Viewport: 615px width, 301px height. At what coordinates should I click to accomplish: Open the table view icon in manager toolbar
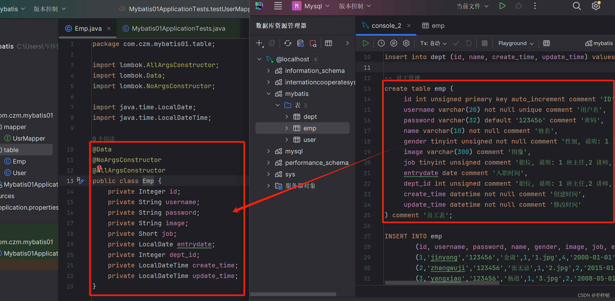coord(328,43)
